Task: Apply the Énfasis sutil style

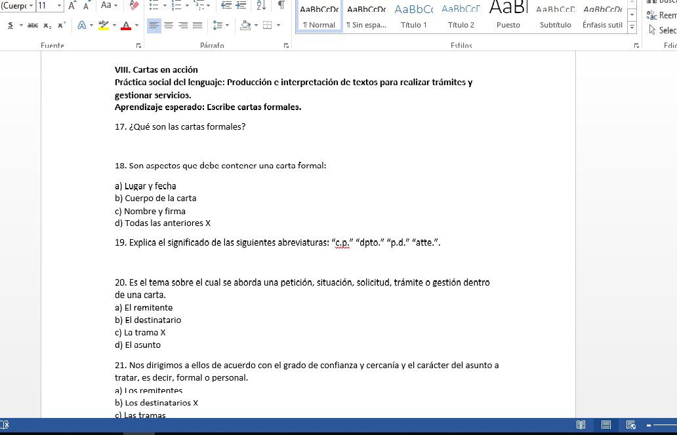Action: [x=602, y=16]
